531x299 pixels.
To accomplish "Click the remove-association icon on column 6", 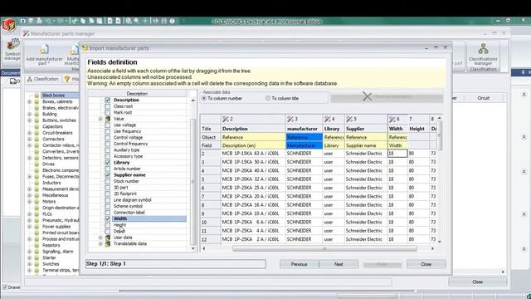I will (x=392, y=119).
